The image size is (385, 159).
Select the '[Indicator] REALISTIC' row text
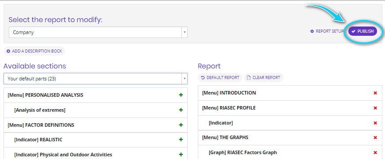click(38, 140)
